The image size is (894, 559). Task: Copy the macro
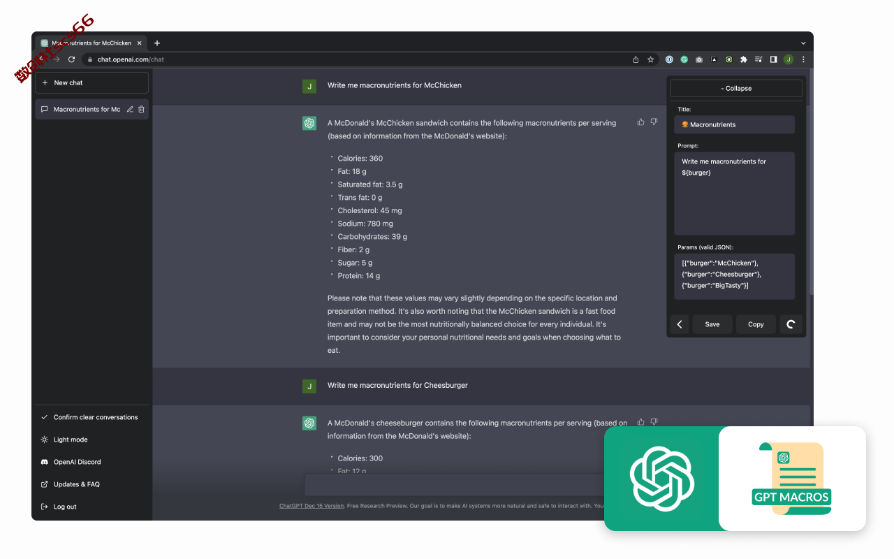click(x=756, y=324)
